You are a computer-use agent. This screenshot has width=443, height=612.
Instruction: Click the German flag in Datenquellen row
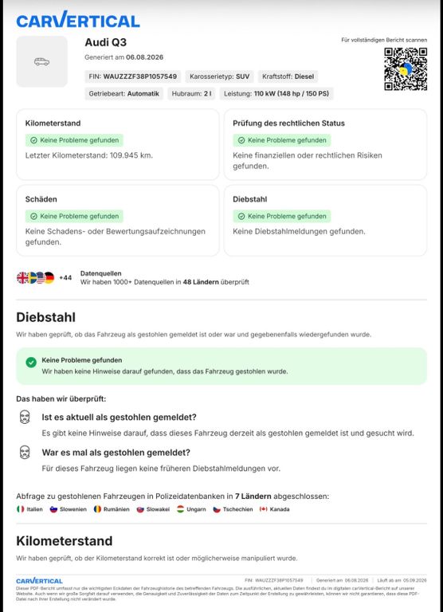(49, 278)
